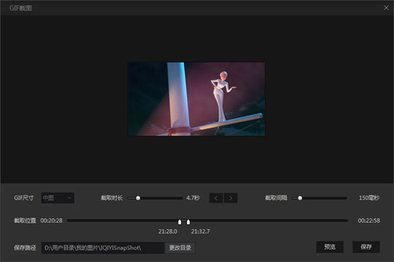Click the chevron arrow in GIF尺寸 box
This screenshot has height=262, width=394.
point(69,198)
